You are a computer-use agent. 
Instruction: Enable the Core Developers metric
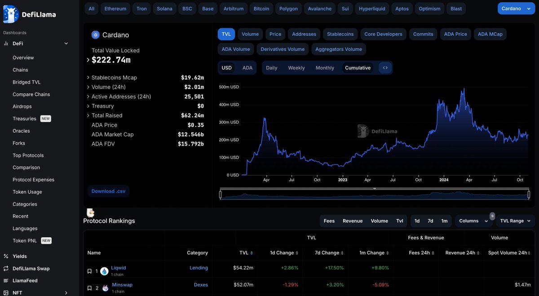click(x=384, y=34)
